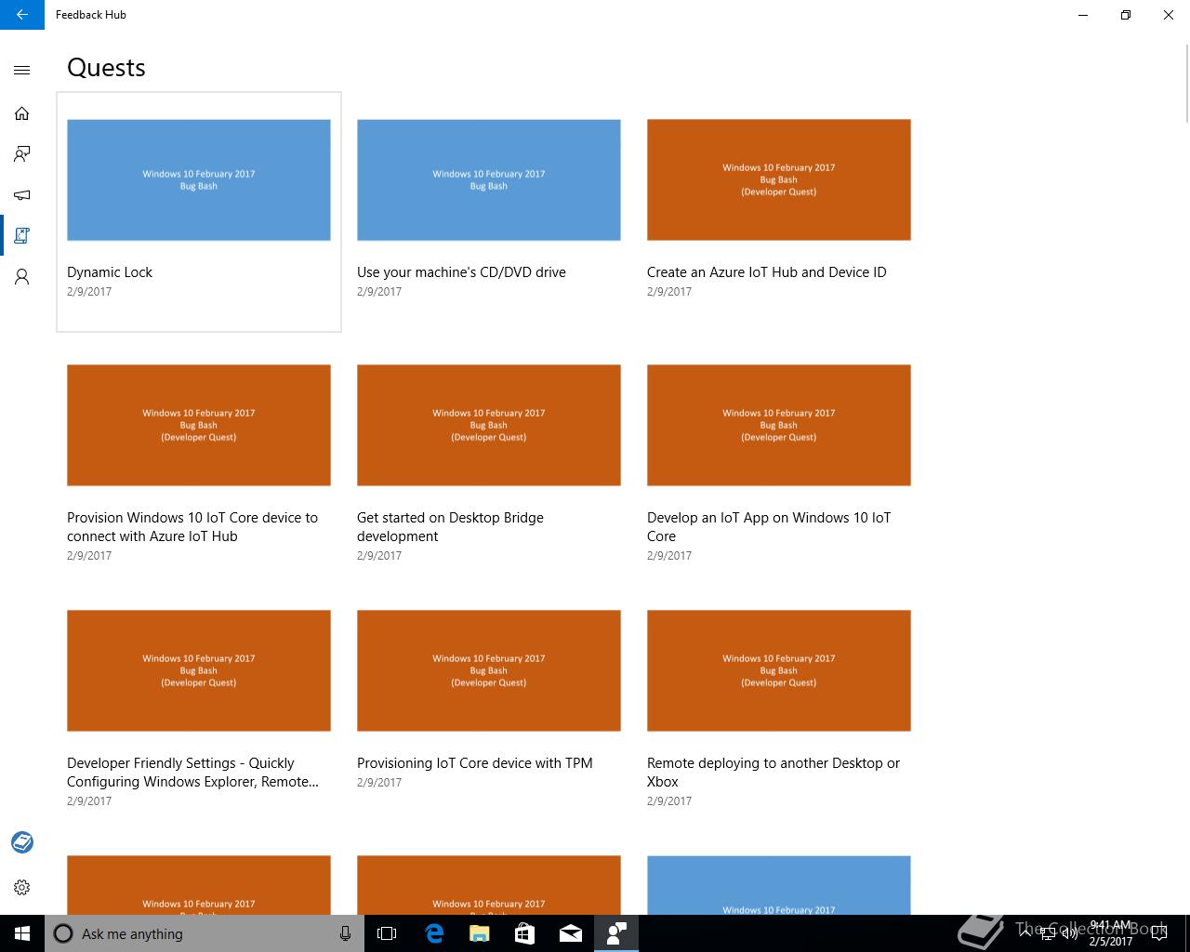Screen dimensions: 1190x952
Task: Open 'Provisioning IoT Core device with TPM'
Action: [475, 763]
